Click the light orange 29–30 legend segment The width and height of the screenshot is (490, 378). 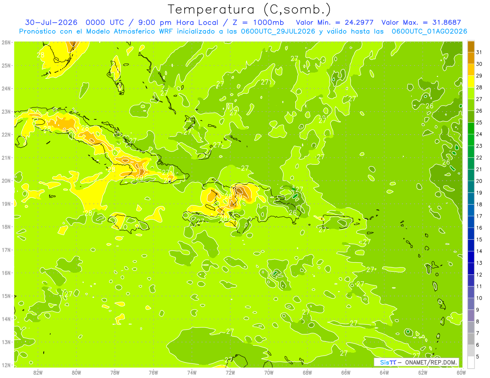(x=471, y=70)
